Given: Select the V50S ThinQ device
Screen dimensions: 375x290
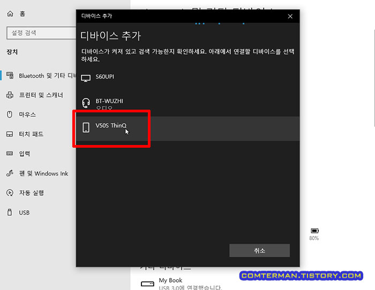Looking at the screenshot, I should (187, 128).
